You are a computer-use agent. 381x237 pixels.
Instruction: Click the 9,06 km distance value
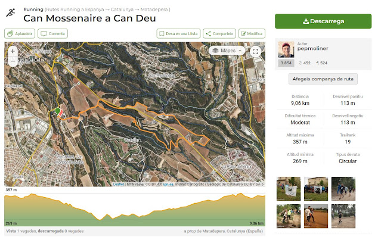(300, 103)
